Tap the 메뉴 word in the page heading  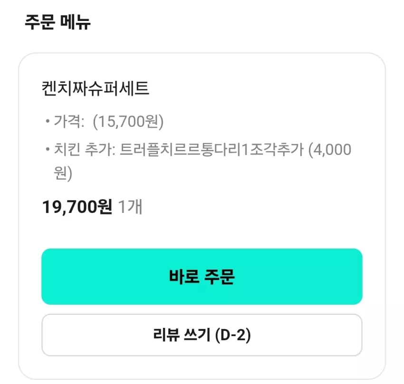pos(76,22)
